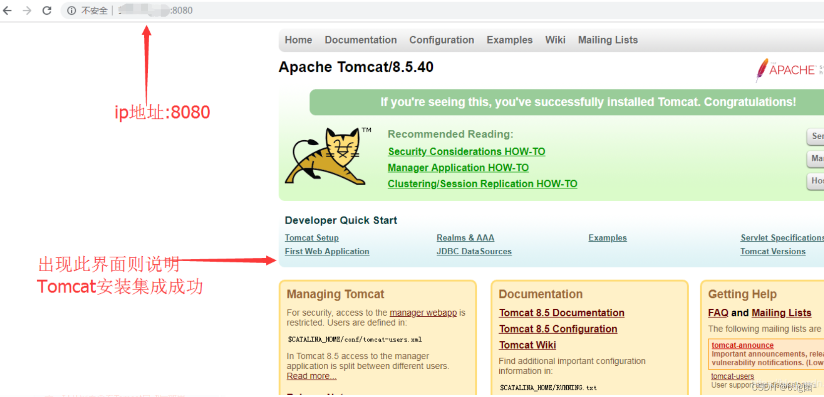Click the Read more... link

311,376
